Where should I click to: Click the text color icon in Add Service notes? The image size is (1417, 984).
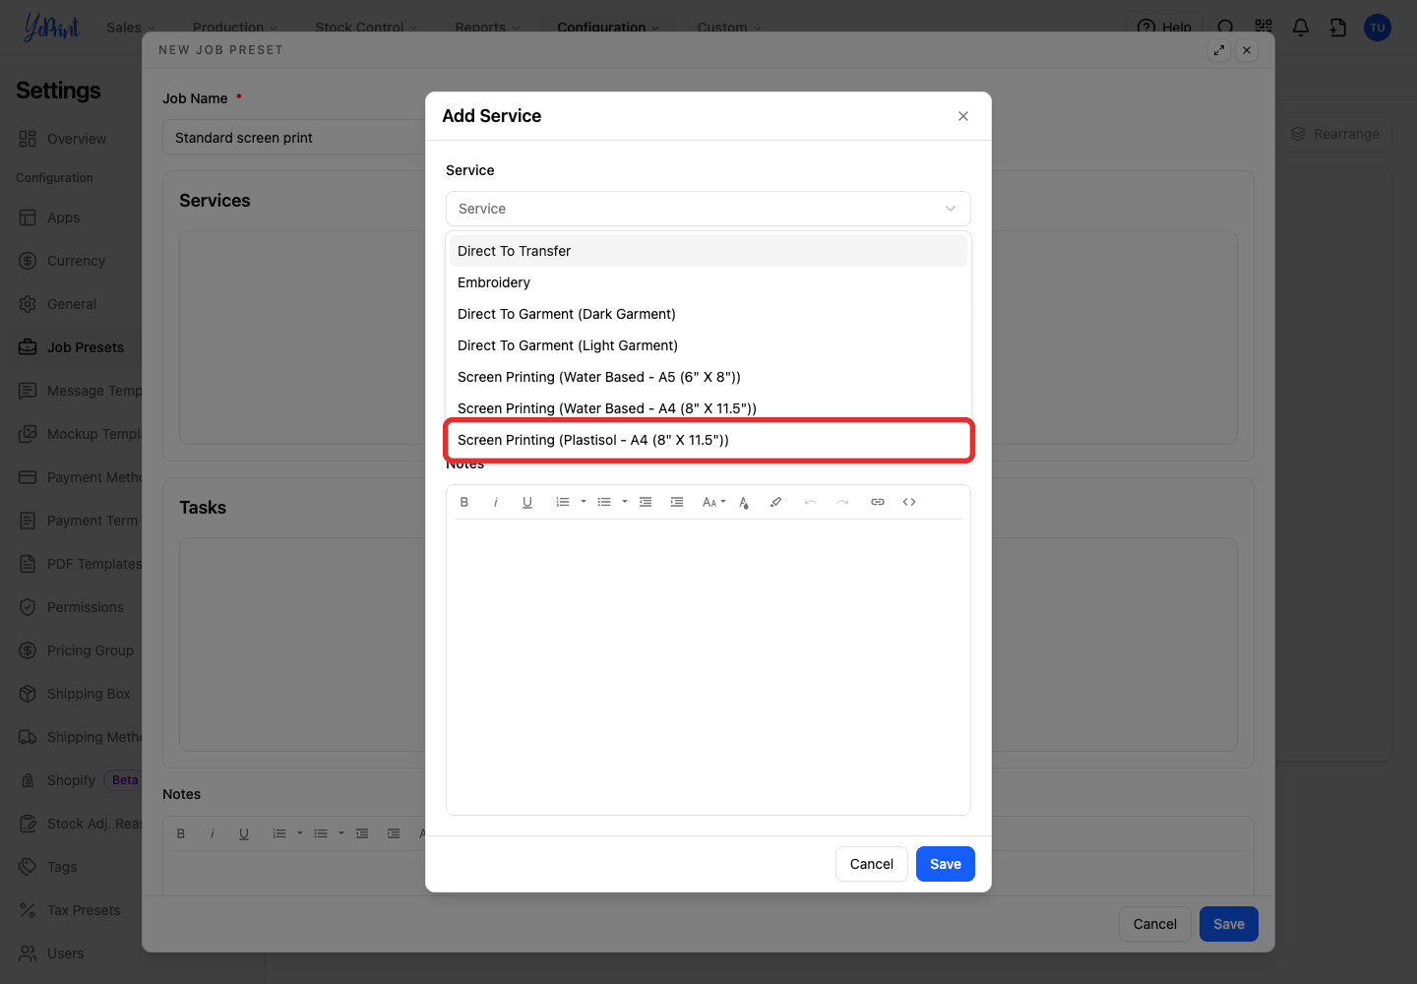(x=744, y=502)
